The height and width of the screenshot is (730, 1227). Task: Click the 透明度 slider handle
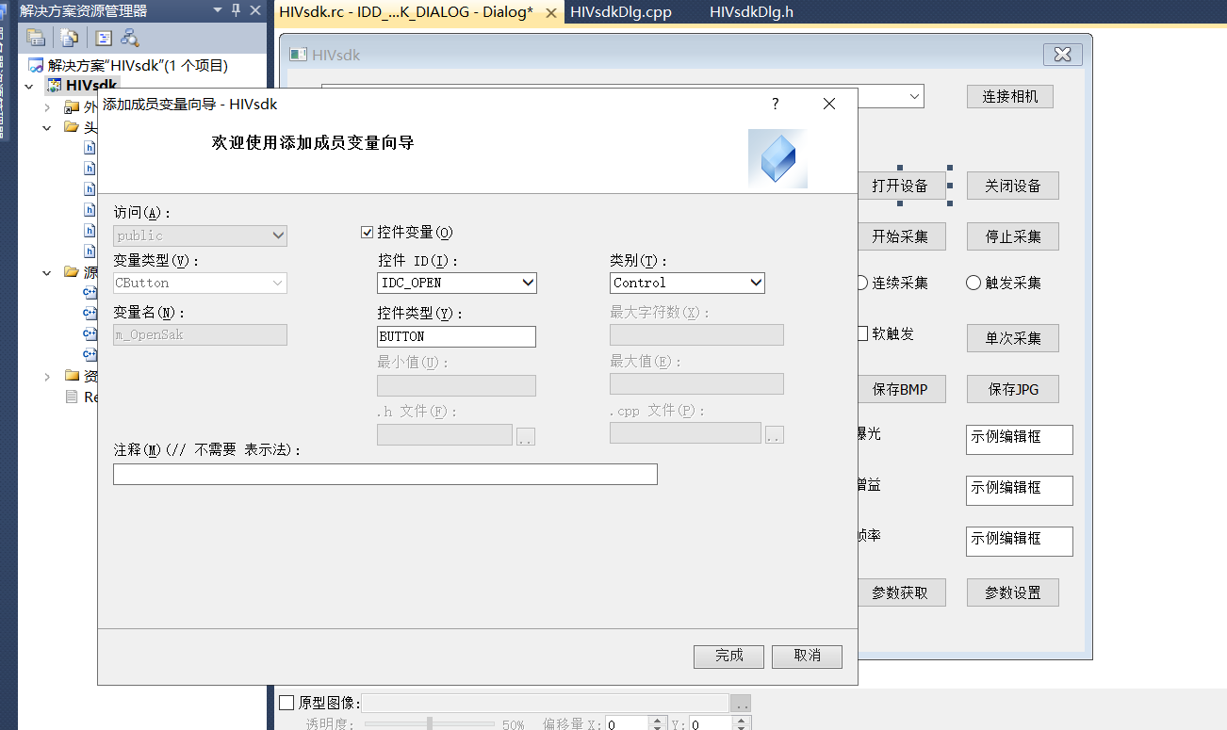(x=430, y=723)
